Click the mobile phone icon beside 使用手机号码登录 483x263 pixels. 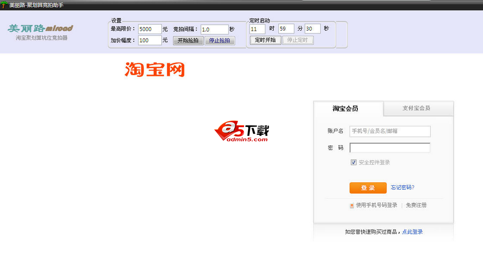point(352,205)
